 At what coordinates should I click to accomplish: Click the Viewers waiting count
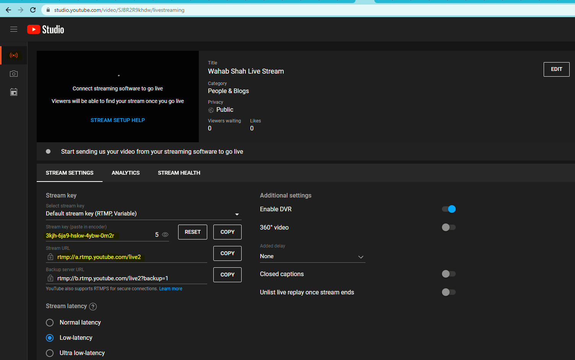[x=210, y=129]
